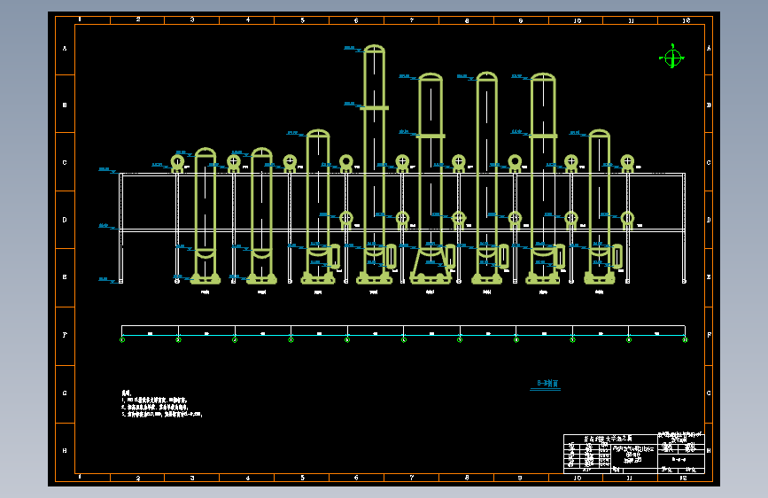Click the leftmost green axis bubble
This screenshot has width=768, height=498.
[122, 339]
